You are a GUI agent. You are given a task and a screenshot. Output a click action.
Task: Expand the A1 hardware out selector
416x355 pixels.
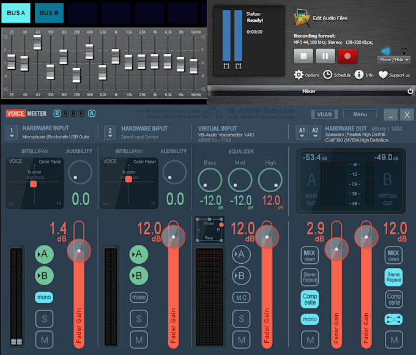pos(302,132)
